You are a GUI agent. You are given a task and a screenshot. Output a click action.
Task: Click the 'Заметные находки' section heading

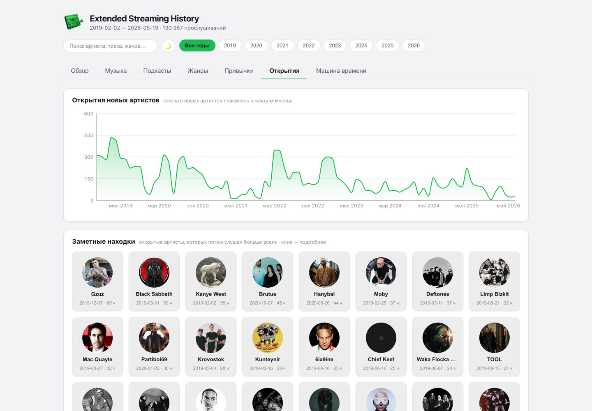point(104,242)
